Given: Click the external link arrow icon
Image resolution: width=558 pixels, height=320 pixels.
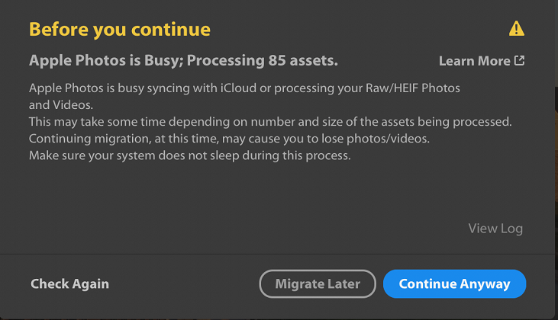Looking at the screenshot, I should coord(520,60).
